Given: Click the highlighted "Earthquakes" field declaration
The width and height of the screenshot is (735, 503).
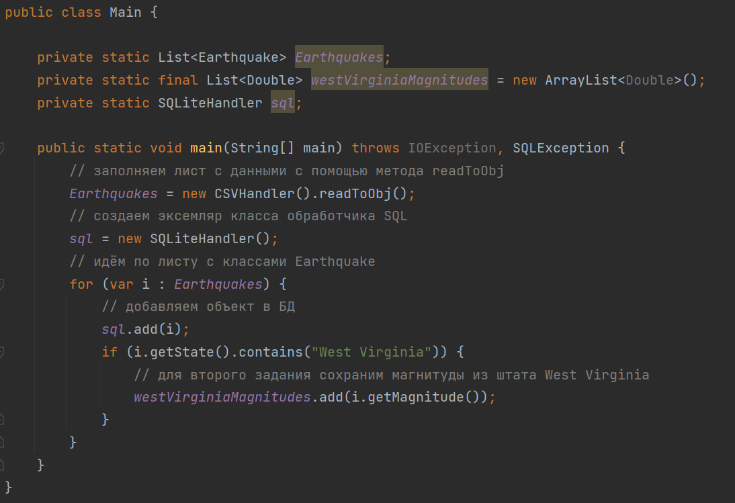Looking at the screenshot, I should pos(339,58).
